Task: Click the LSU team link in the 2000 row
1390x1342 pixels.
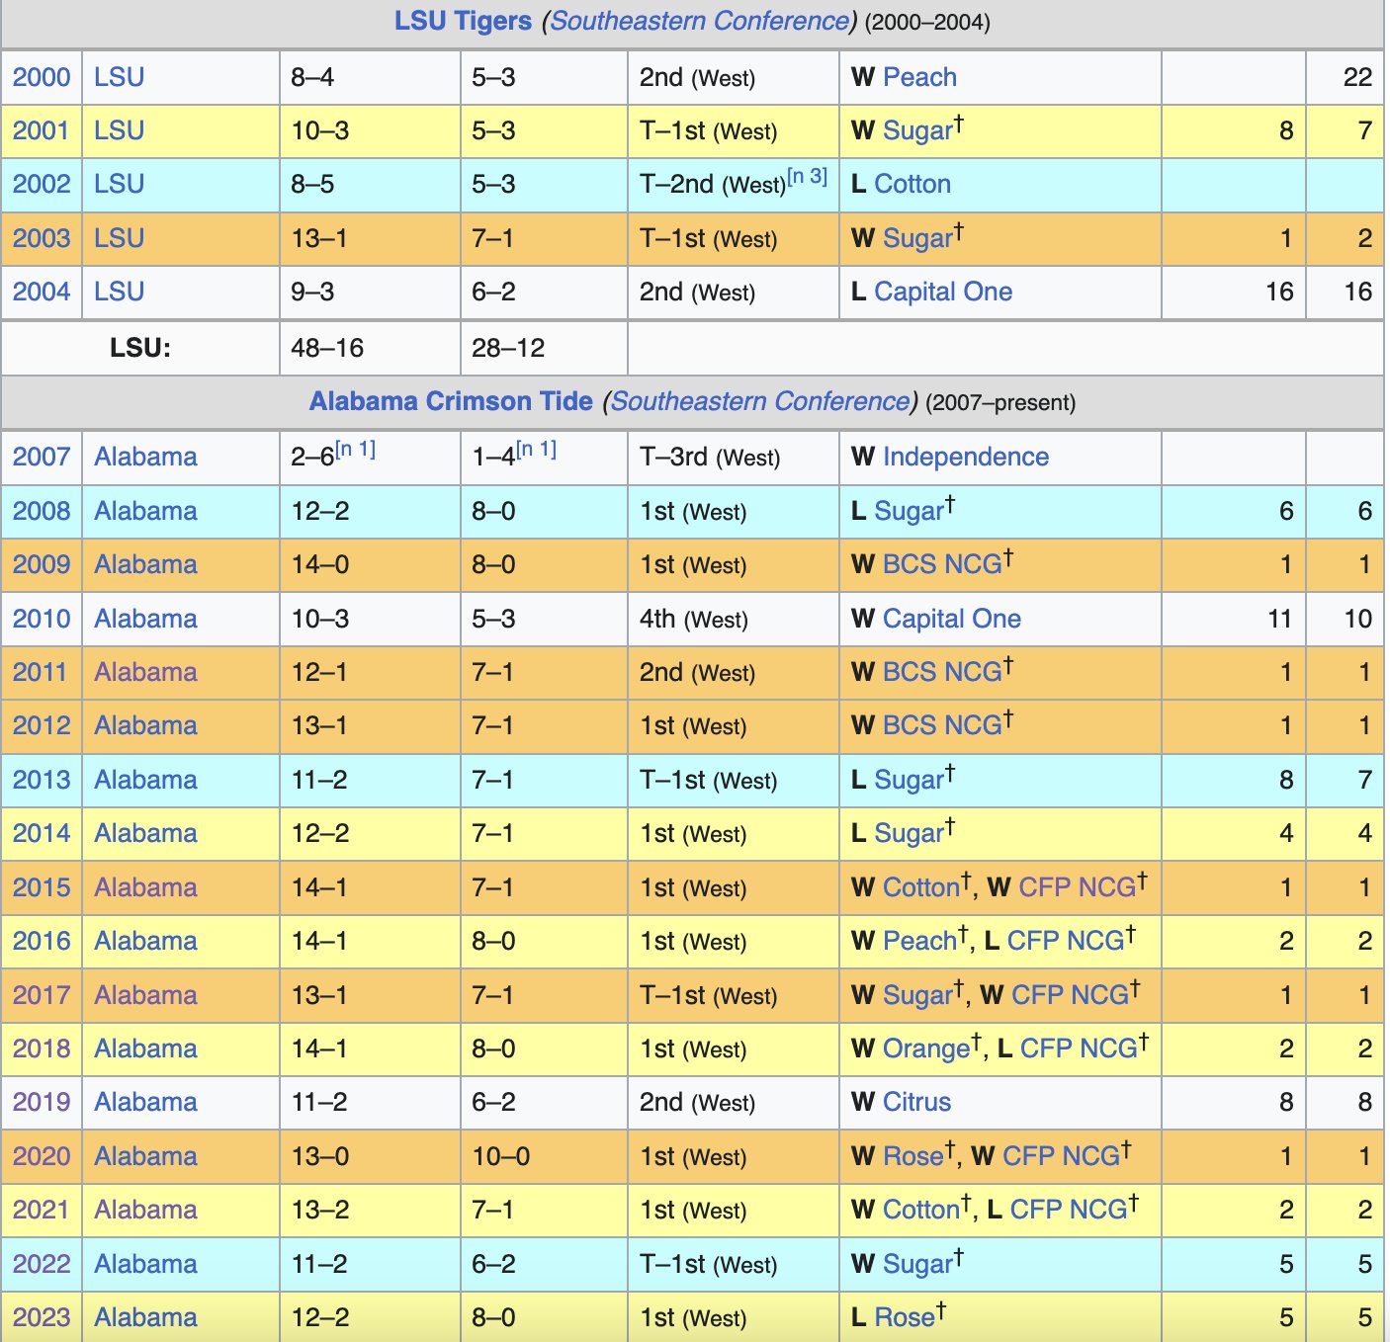Action: 120,77
